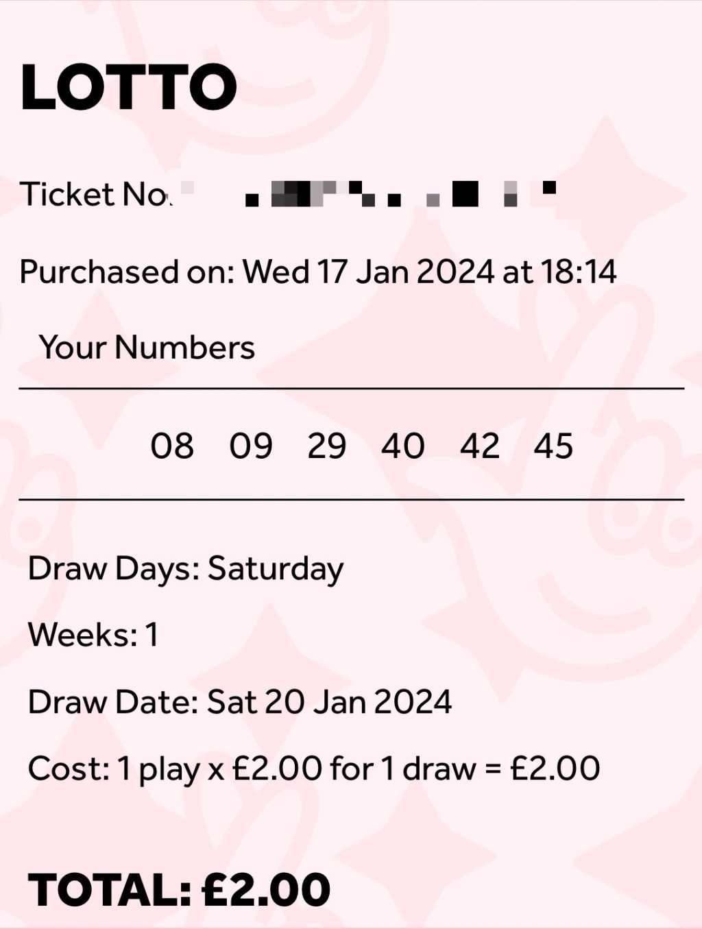Viewport: 702px width, 929px height.
Task: Click the purchase time 18:14
Action: [x=579, y=272]
